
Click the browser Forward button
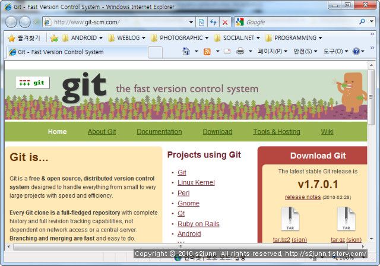click(25, 22)
